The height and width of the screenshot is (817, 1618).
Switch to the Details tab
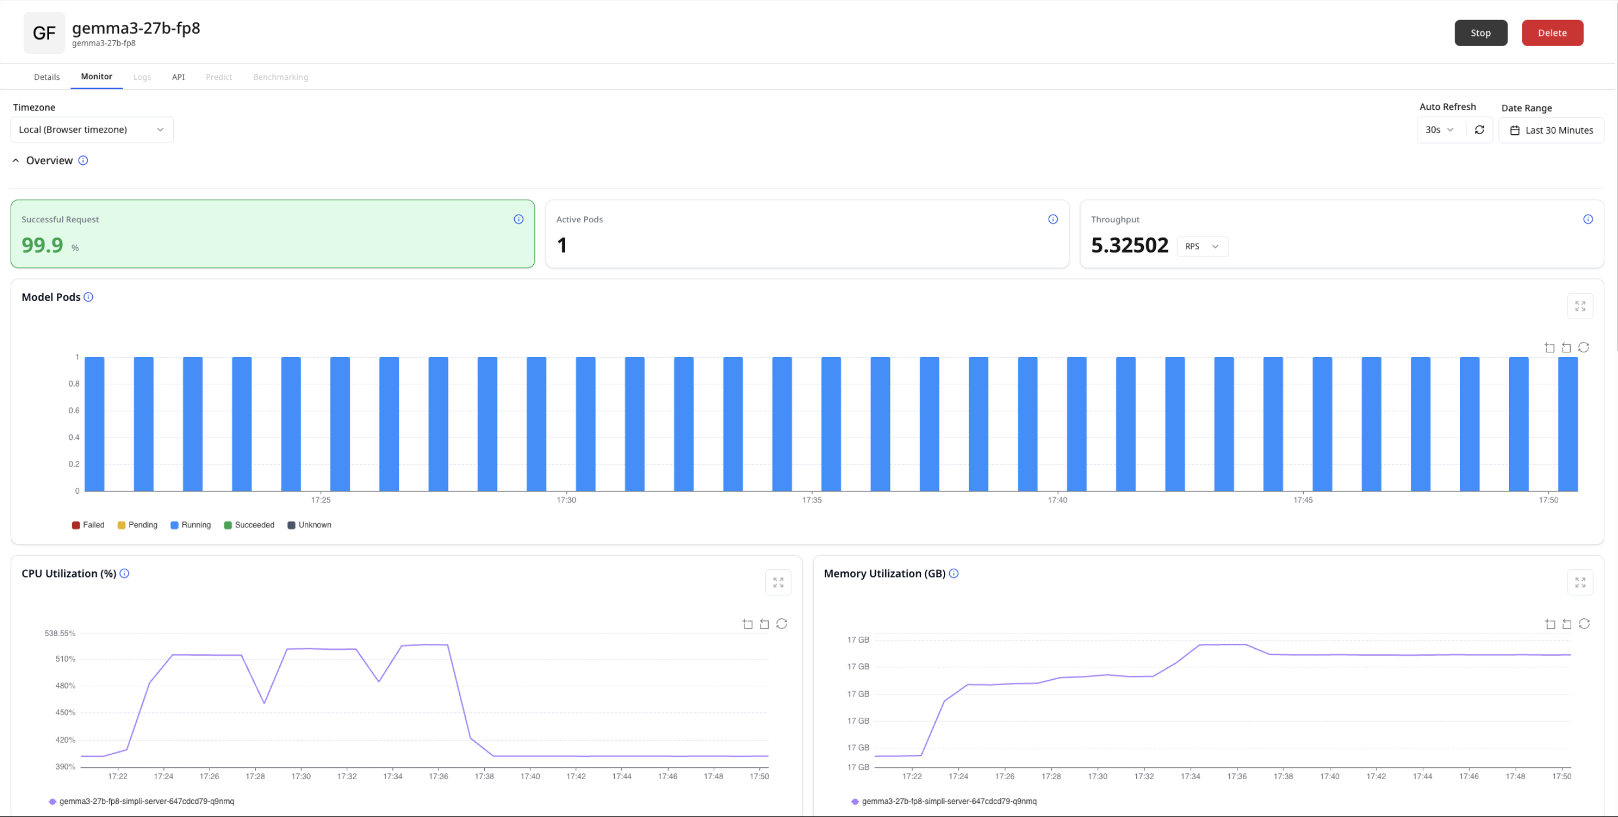coord(47,77)
